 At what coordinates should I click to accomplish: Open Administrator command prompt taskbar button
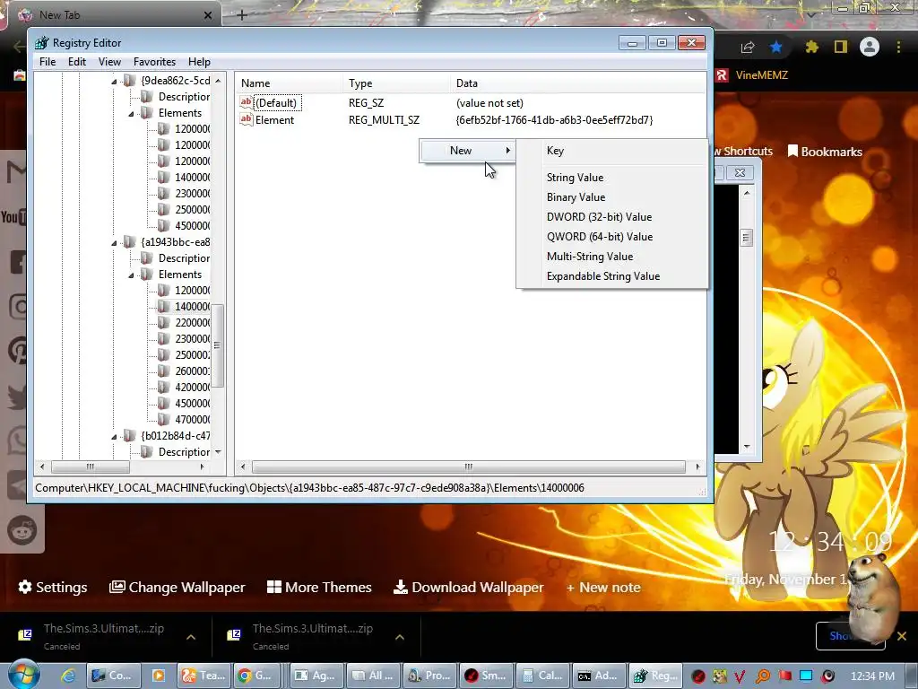coord(598,676)
